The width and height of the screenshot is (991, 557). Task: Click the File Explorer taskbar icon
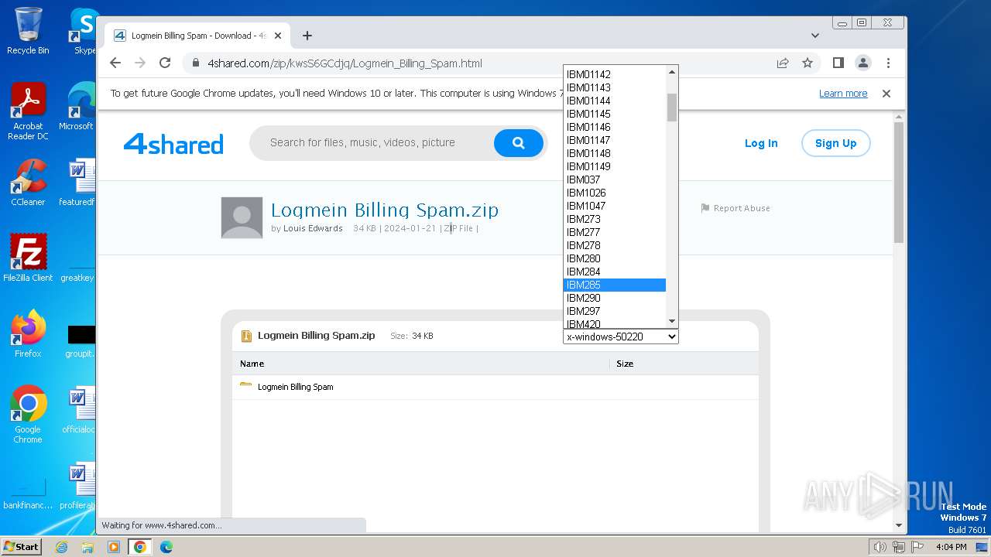tap(87, 547)
